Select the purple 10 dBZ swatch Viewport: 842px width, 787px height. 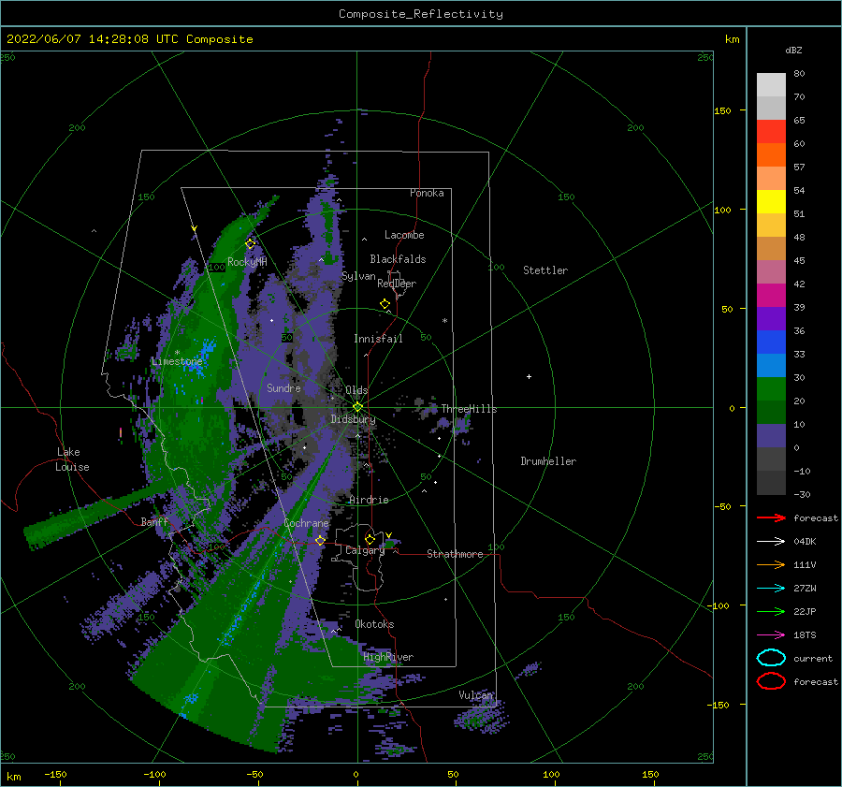(771, 435)
